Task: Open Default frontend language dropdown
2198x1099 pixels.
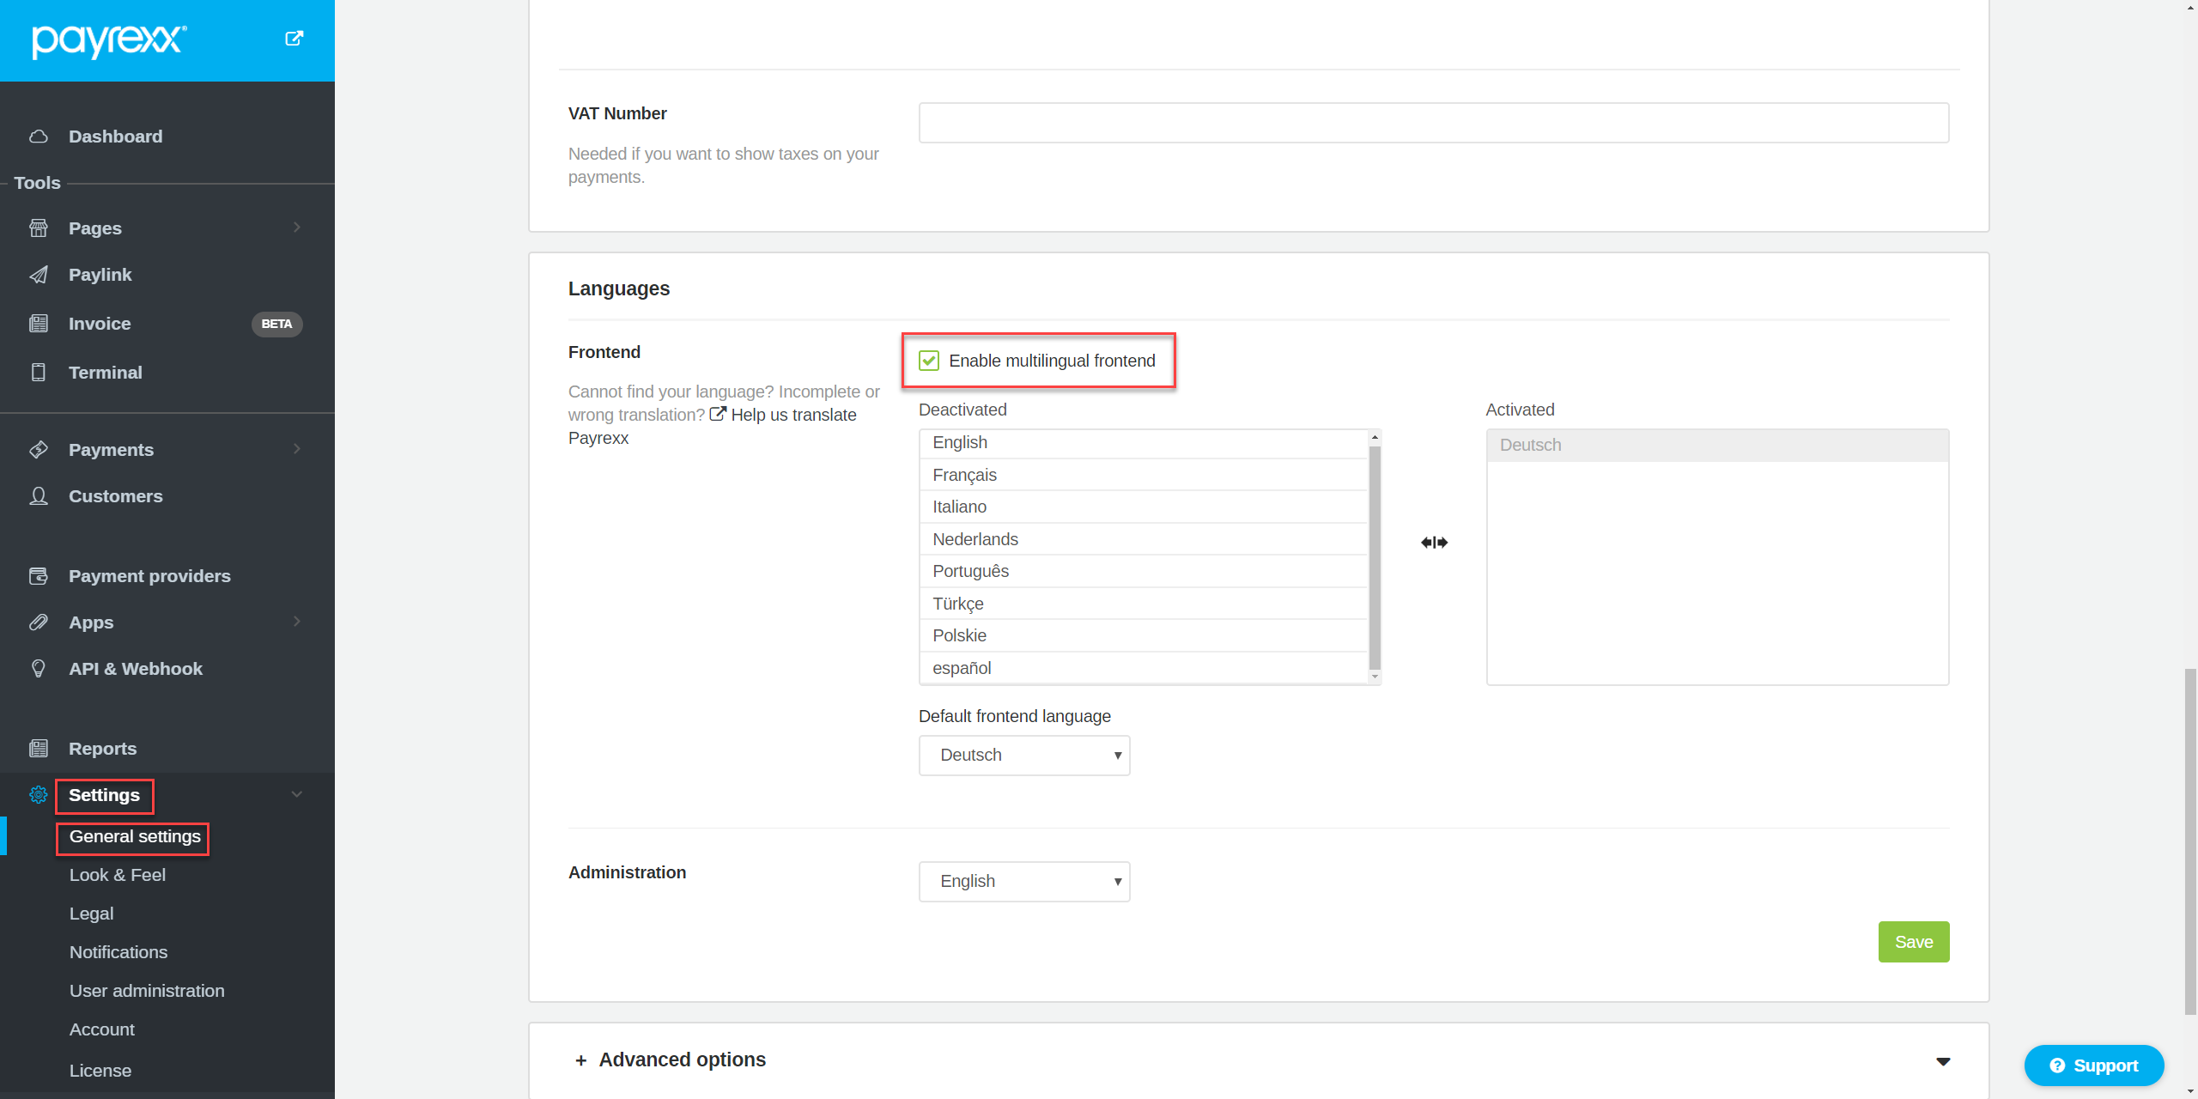Action: tap(1023, 756)
